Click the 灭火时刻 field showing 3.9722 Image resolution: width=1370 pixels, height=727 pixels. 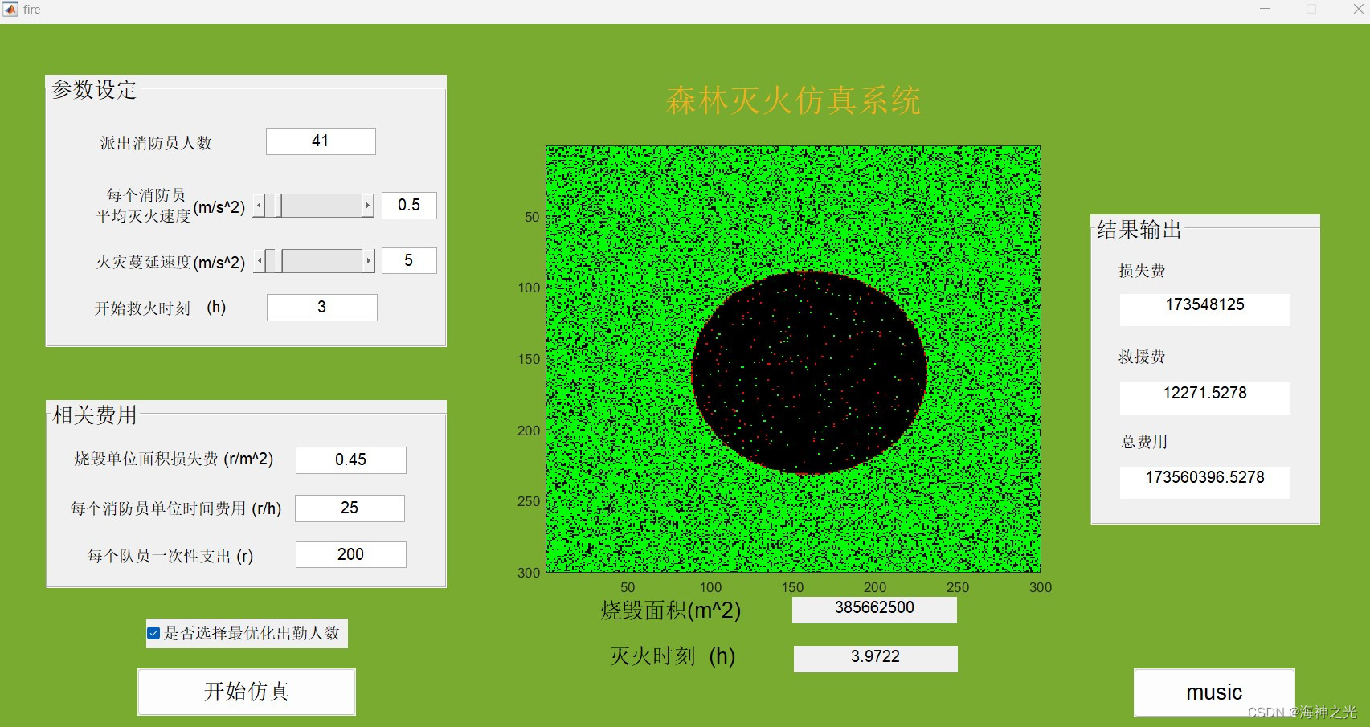876,659
